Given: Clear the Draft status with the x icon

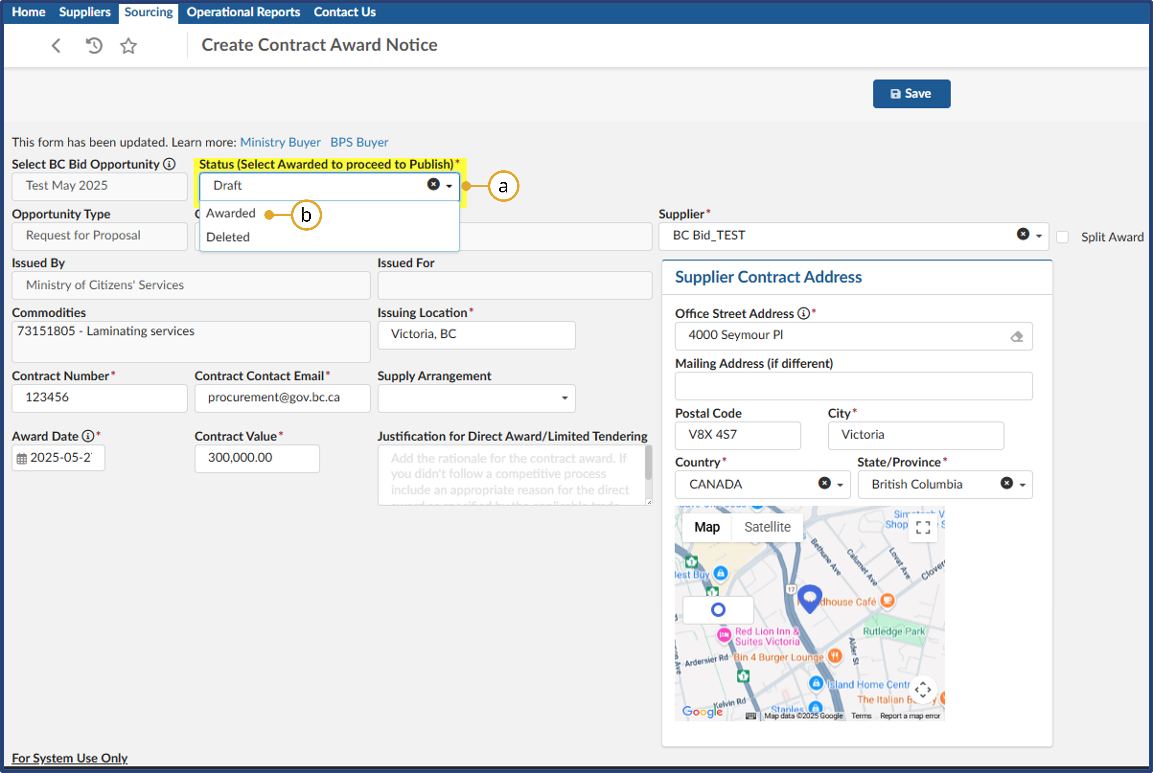Looking at the screenshot, I should coord(433,184).
